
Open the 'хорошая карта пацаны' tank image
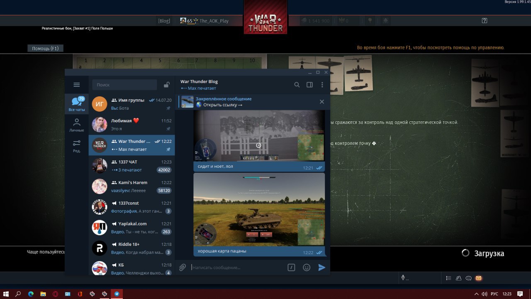click(259, 209)
